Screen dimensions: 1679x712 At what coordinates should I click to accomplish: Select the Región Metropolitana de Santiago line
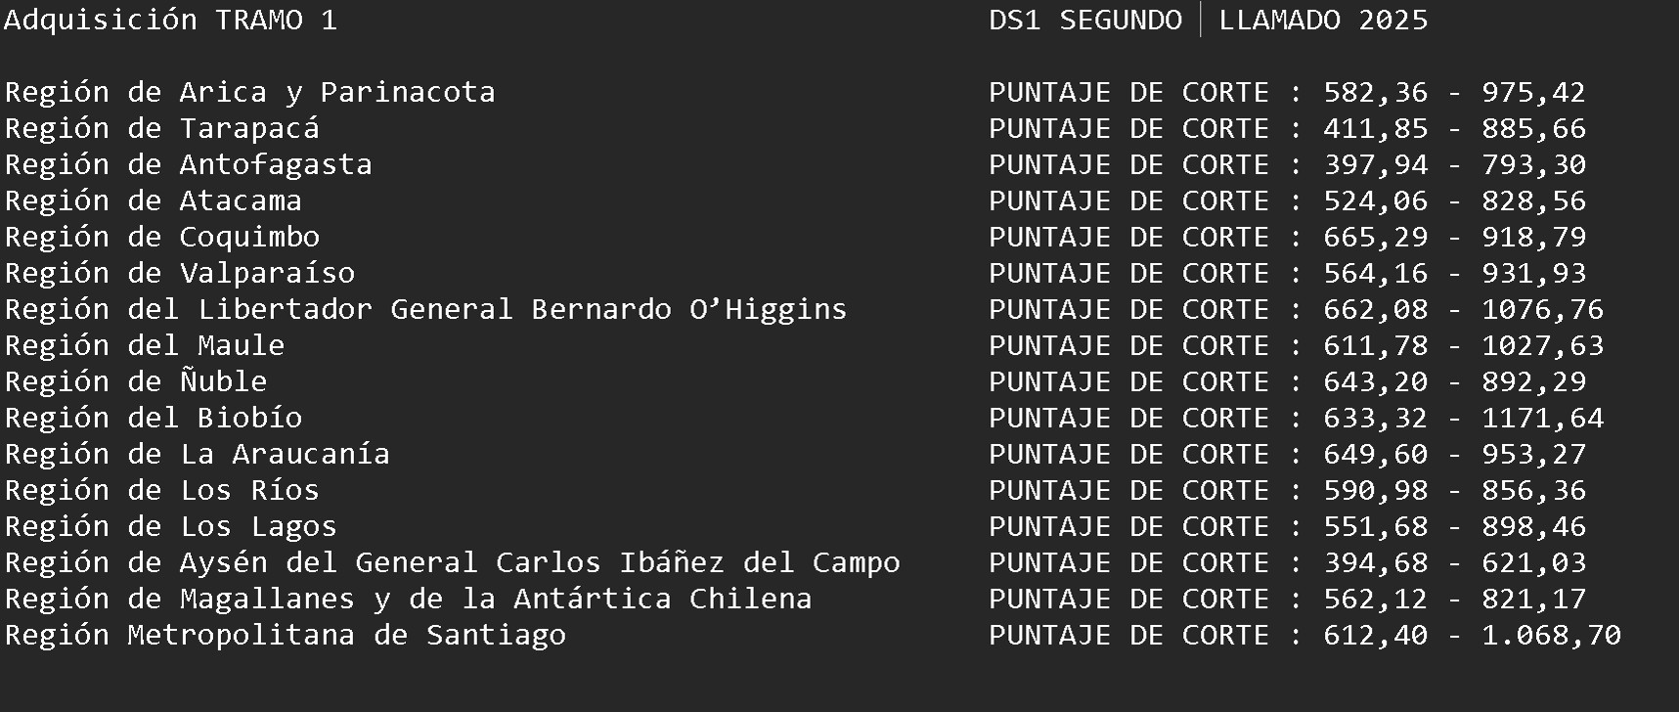tap(285, 635)
